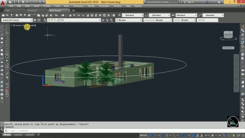Open the Parametric menu
Image resolution: width=245 pixels, height=138 pixels.
click(104, 6)
